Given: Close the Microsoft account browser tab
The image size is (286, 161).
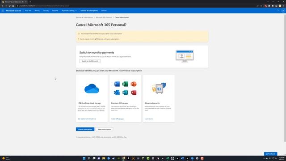Looking at the screenshot, I should [26, 2].
